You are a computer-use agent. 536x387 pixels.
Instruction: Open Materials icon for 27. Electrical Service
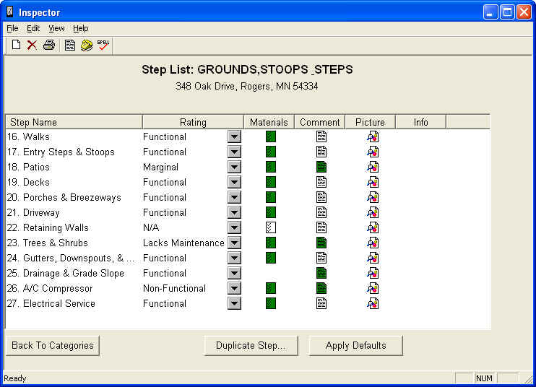(x=271, y=303)
